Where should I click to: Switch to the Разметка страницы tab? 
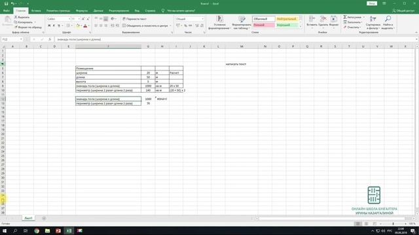click(x=58, y=10)
